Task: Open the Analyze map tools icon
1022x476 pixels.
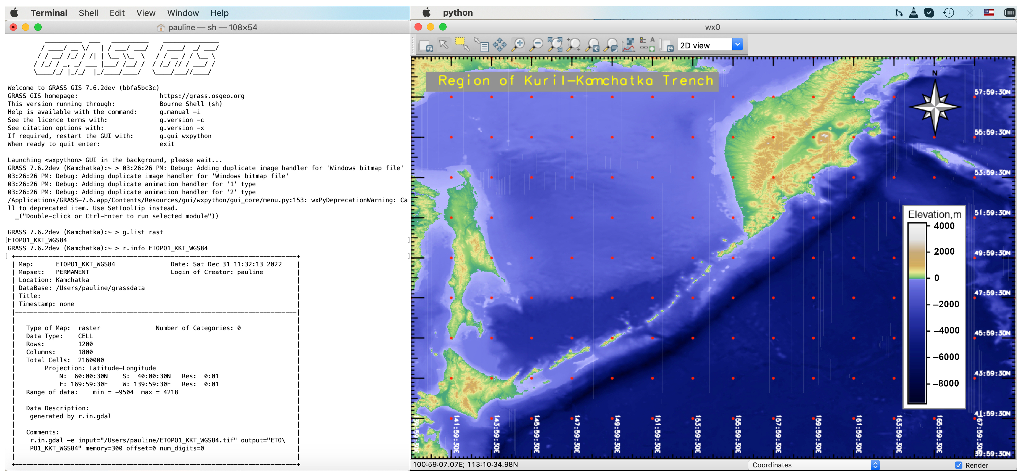Action: pos(629,45)
